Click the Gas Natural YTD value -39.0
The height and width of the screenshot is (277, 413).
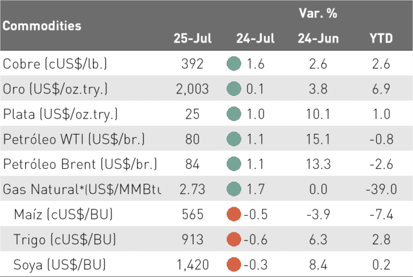(x=381, y=189)
